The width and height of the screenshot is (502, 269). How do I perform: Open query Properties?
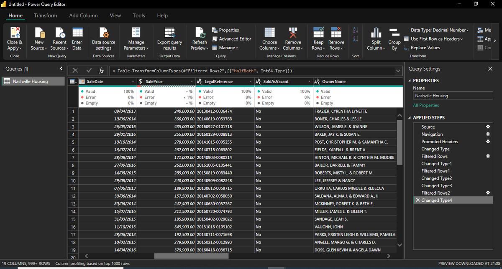coord(225,30)
